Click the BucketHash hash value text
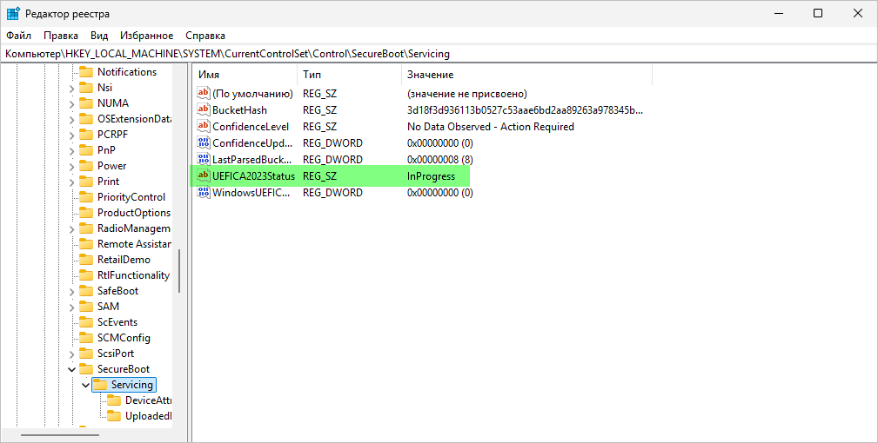The width and height of the screenshot is (878, 443). click(x=526, y=110)
